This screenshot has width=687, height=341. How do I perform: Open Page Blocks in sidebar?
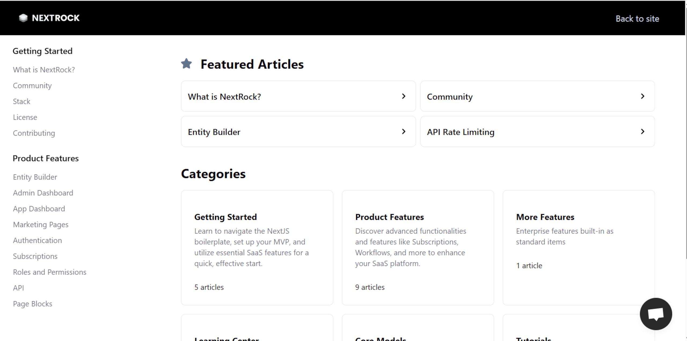(x=32, y=304)
